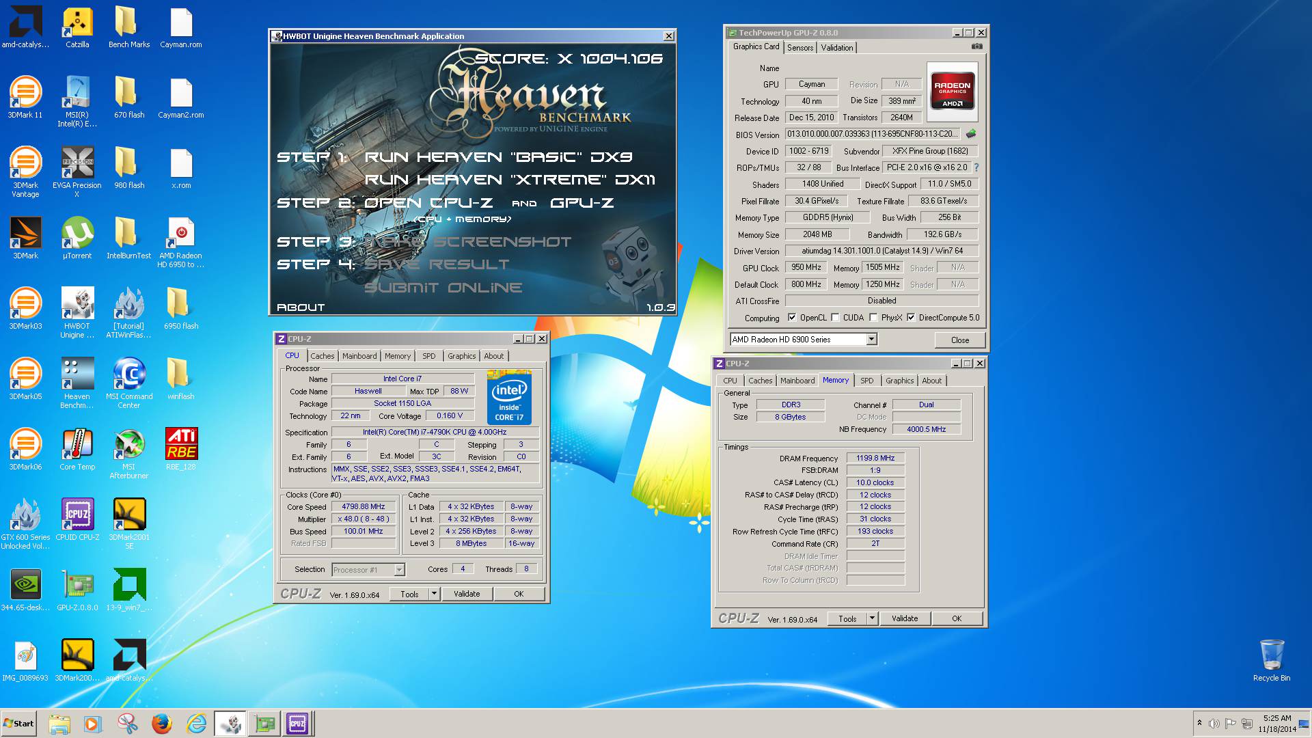
Task: Open the Catzilla desktop icon
Action: click(77, 28)
